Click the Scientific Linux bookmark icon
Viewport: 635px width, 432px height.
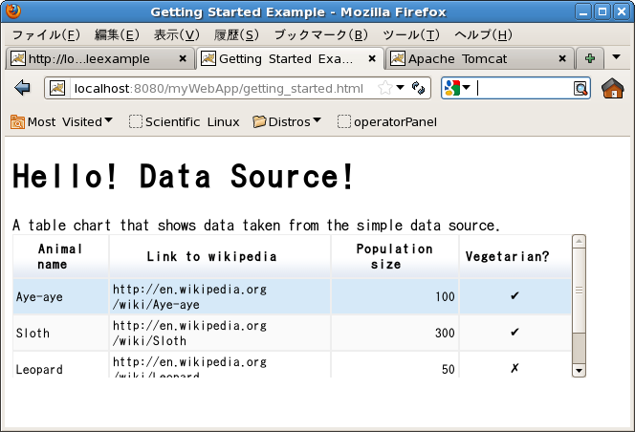point(136,121)
